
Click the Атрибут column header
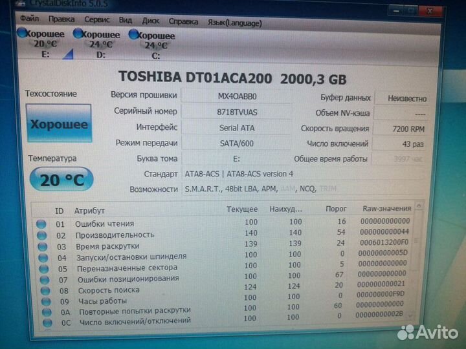click(x=89, y=211)
